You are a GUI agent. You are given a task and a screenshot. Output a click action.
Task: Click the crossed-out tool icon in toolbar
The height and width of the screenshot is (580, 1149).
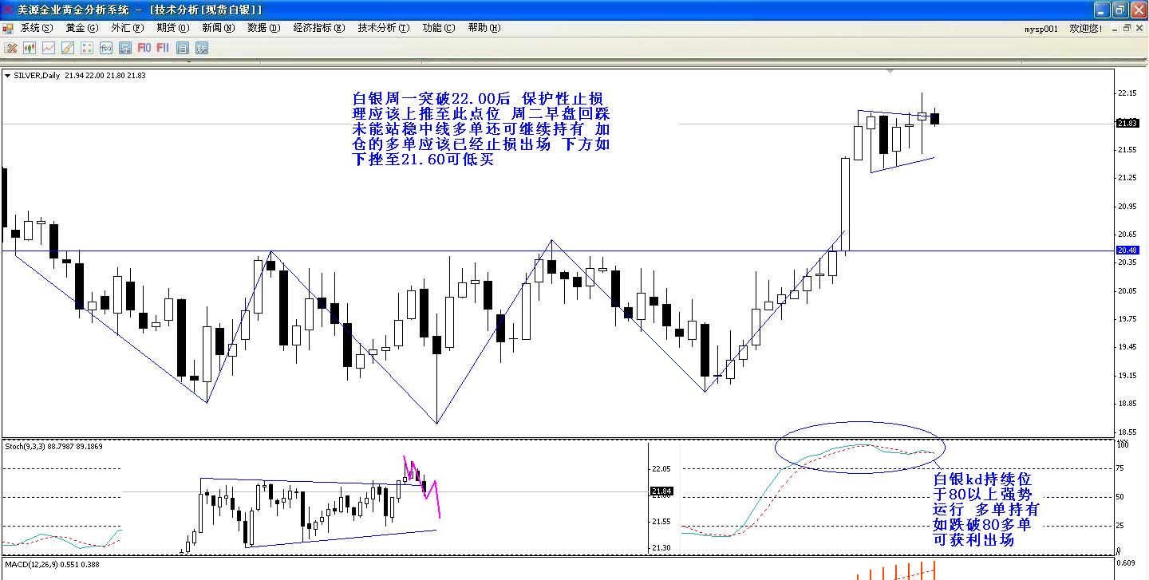(x=10, y=48)
